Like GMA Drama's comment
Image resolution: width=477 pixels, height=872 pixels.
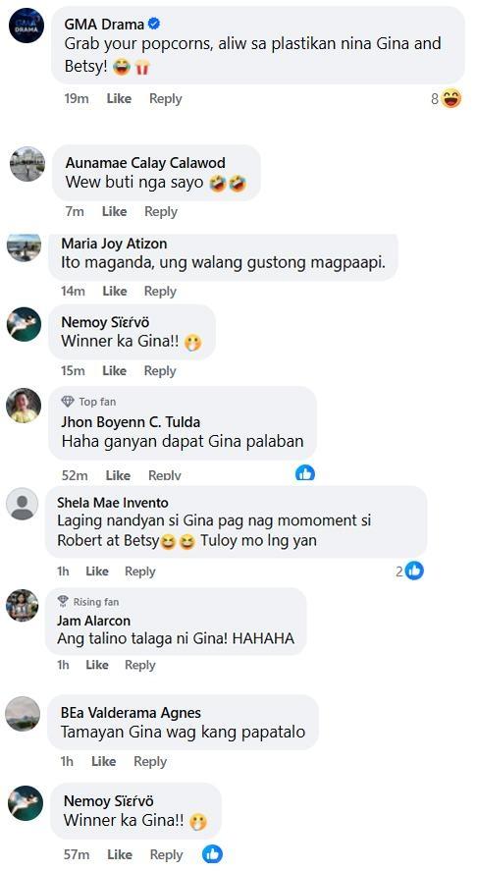click(x=119, y=98)
